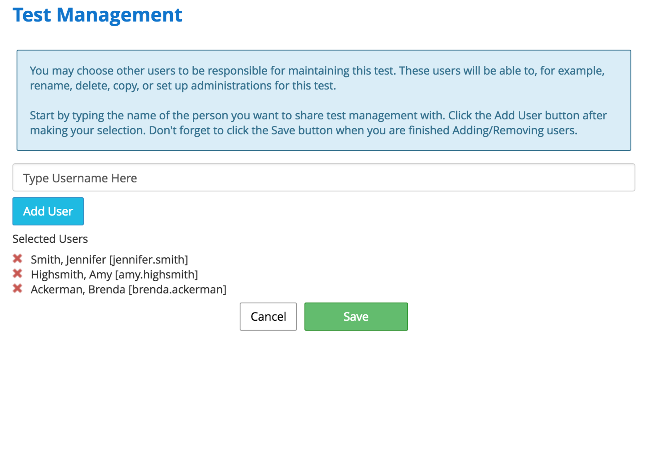Cancel the test management changes
The image size is (647, 460).
[x=268, y=316]
